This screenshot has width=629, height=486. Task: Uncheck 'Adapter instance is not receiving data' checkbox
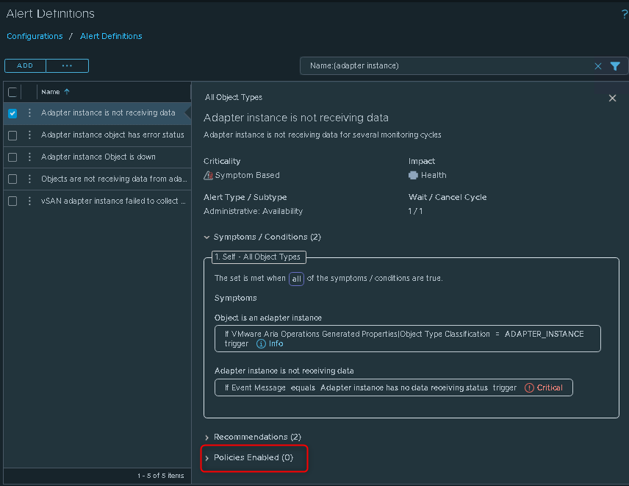tap(12, 113)
